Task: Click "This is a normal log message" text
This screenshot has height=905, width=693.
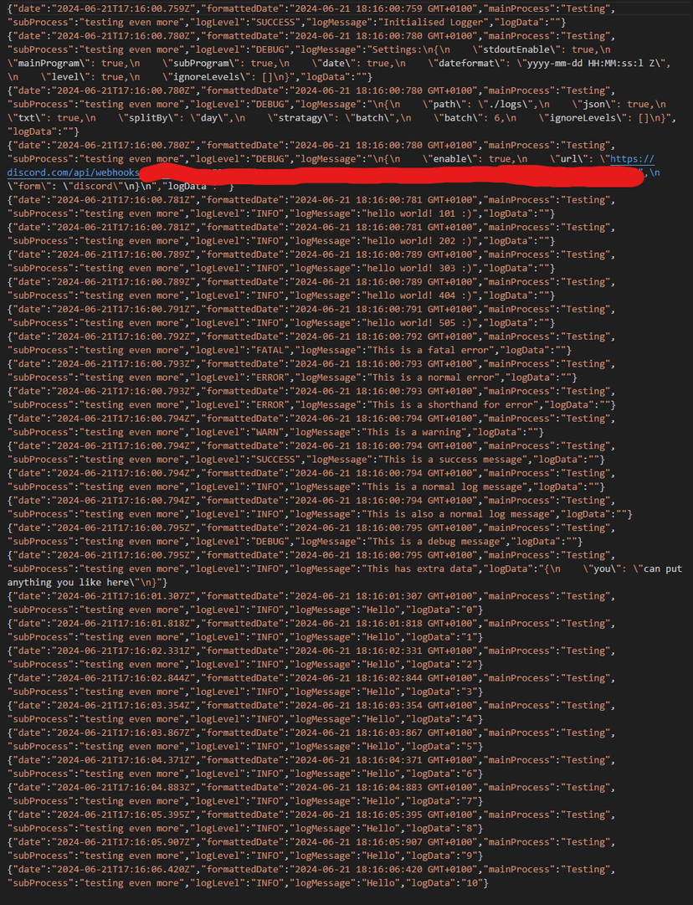Action: (x=444, y=486)
